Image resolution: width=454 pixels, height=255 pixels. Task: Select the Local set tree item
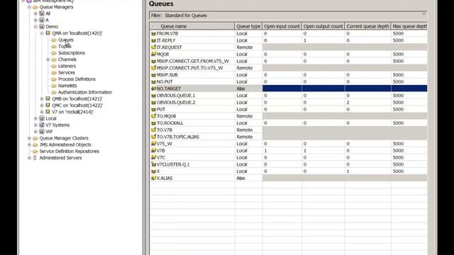(x=51, y=118)
